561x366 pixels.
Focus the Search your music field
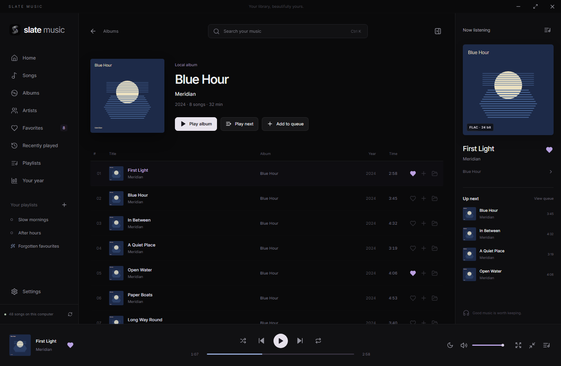point(288,31)
